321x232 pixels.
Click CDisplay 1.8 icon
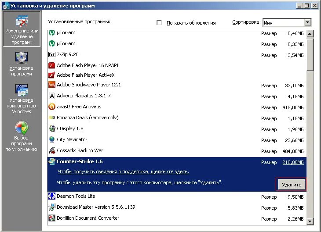coord(52,128)
